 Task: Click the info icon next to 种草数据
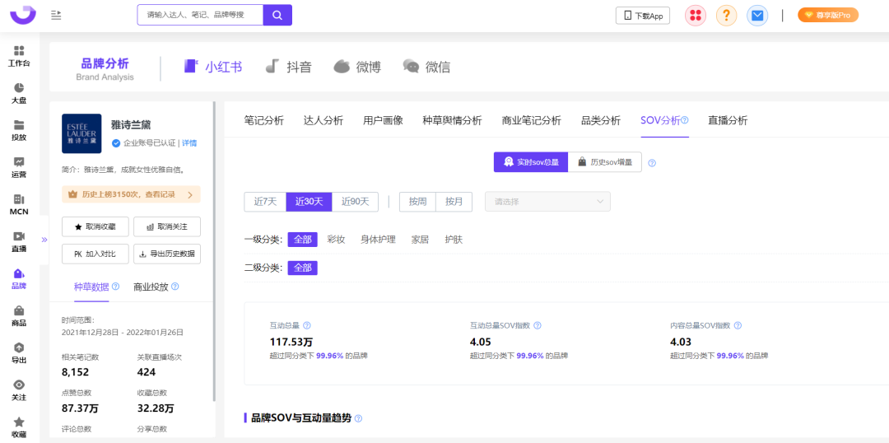[116, 287]
